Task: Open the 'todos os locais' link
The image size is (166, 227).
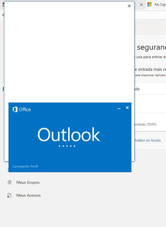Action: (x=148, y=140)
